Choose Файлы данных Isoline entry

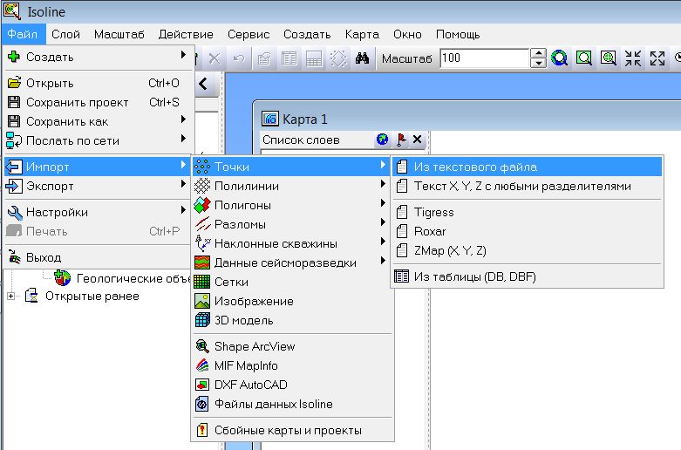click(292, 404)
